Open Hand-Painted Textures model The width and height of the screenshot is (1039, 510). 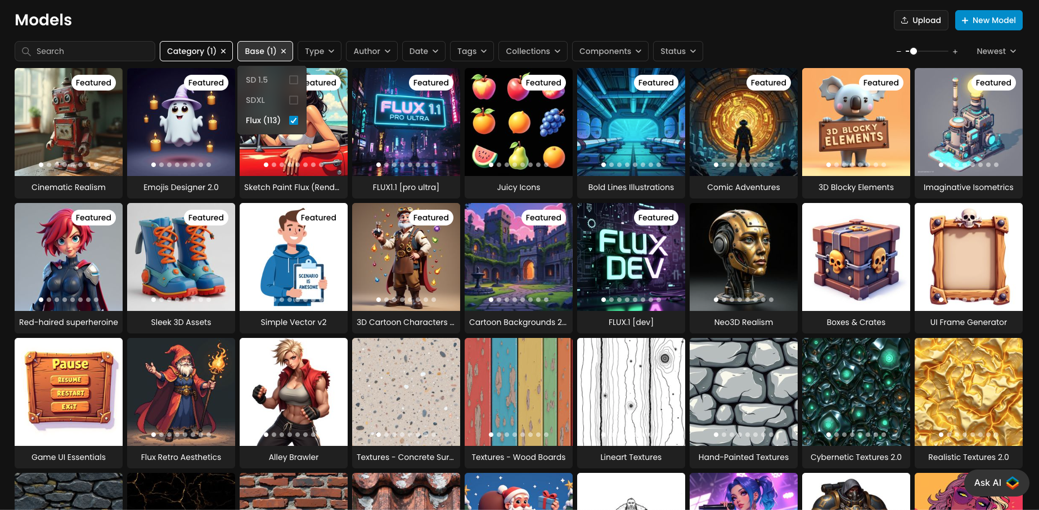click(x=744, y=403)
